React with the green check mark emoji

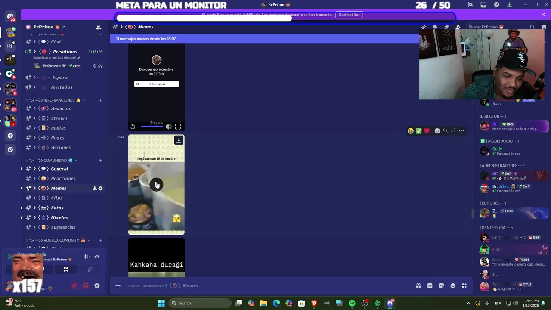click(418, 131)
